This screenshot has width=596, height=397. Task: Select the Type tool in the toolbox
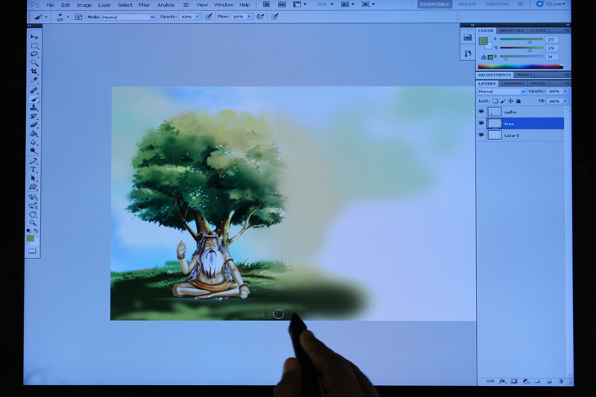[34, 170]
